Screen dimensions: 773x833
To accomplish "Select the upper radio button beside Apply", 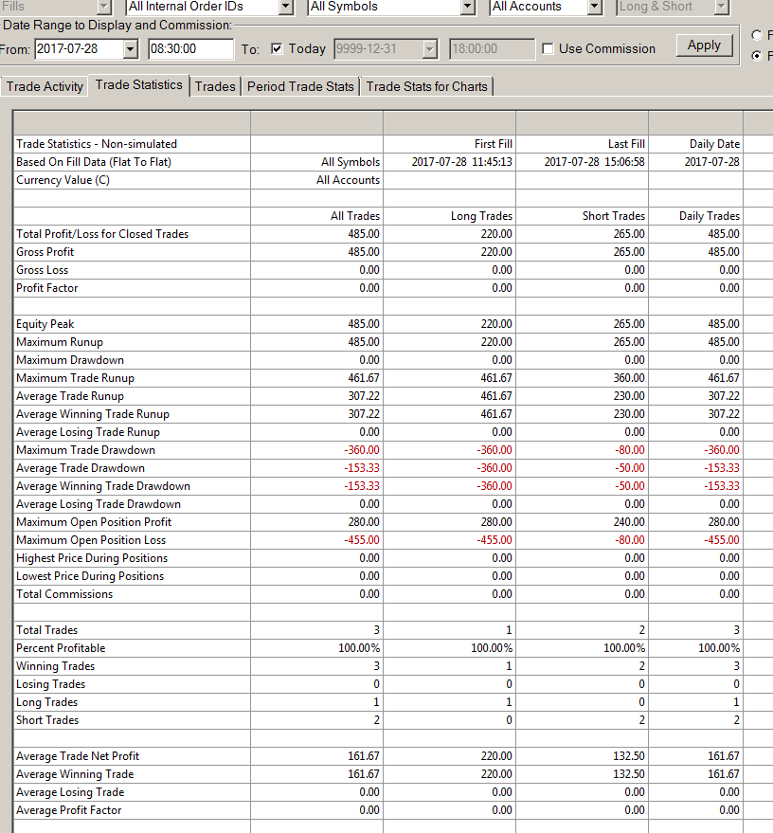I will coord(757,36).
